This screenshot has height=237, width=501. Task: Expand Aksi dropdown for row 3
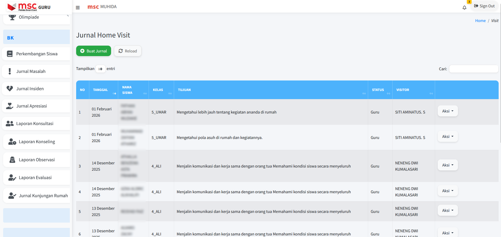point(447,165)
